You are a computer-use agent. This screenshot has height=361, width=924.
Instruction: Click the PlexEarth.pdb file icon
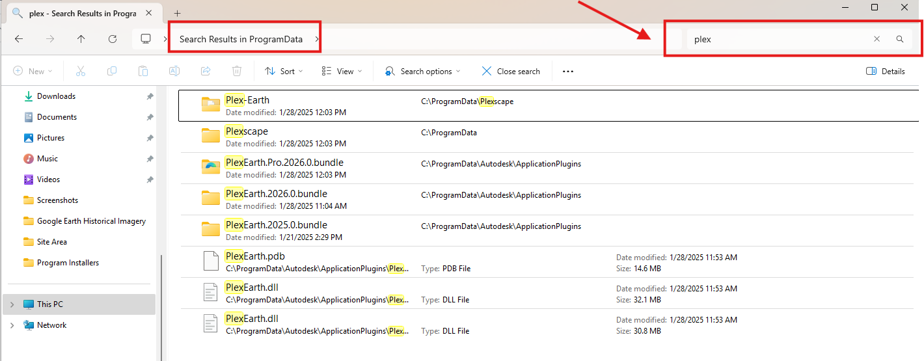point(211,261)
